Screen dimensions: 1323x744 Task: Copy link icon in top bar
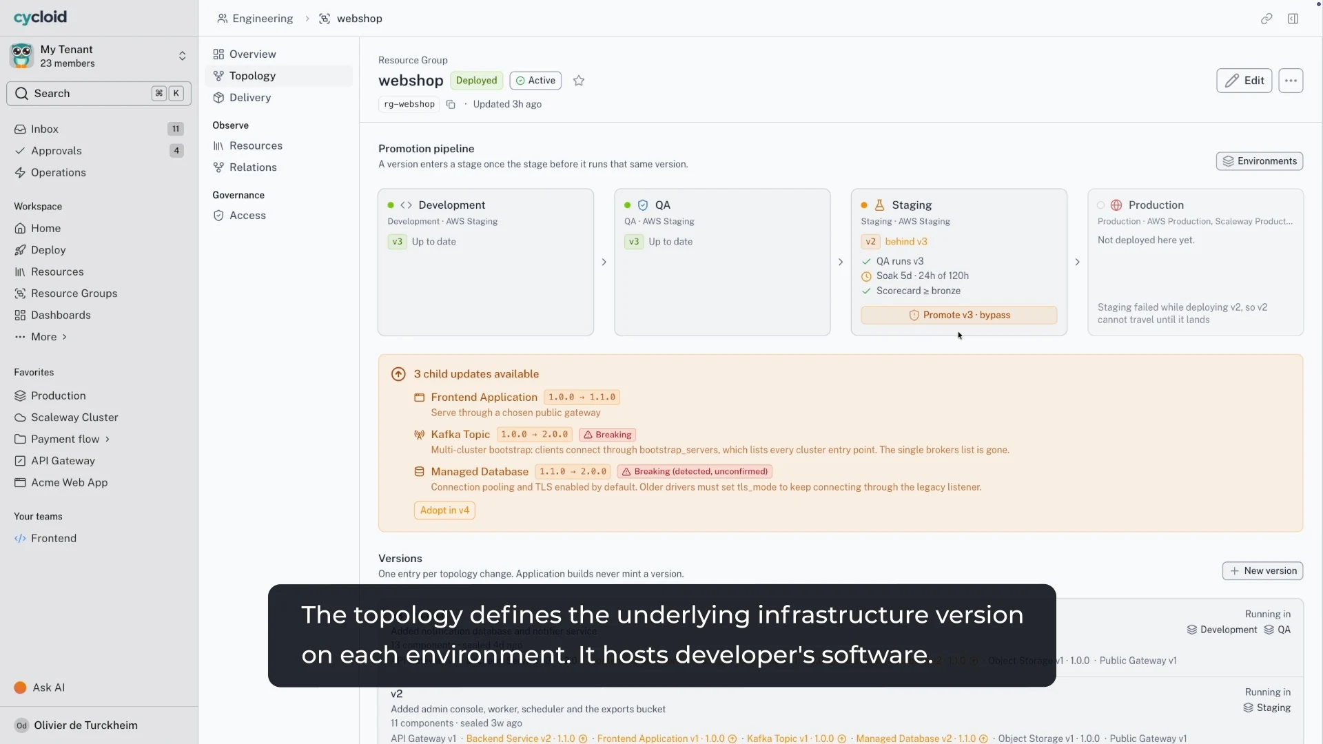click(x=1266, y=19)
